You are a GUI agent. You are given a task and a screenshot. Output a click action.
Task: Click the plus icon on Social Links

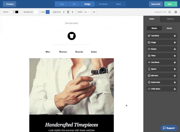175,82
